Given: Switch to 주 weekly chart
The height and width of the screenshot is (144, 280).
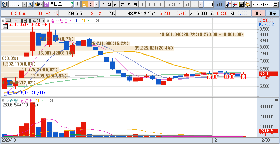Looking at the screenshot, I should tap(103, 4).
